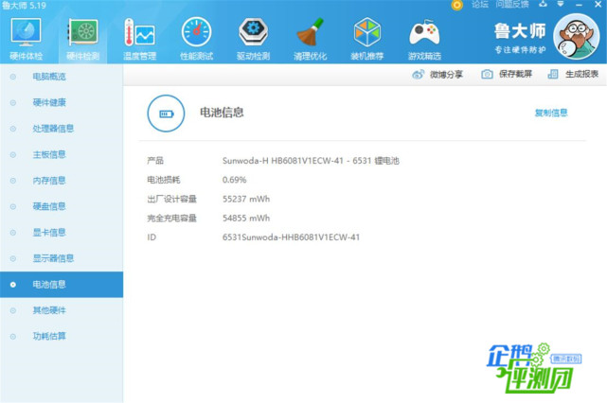Image resolution: width=607 pixels, height=403 pixels.
Task: Click design capacity value 55237 mWh
Action: (x=246, y=200)
